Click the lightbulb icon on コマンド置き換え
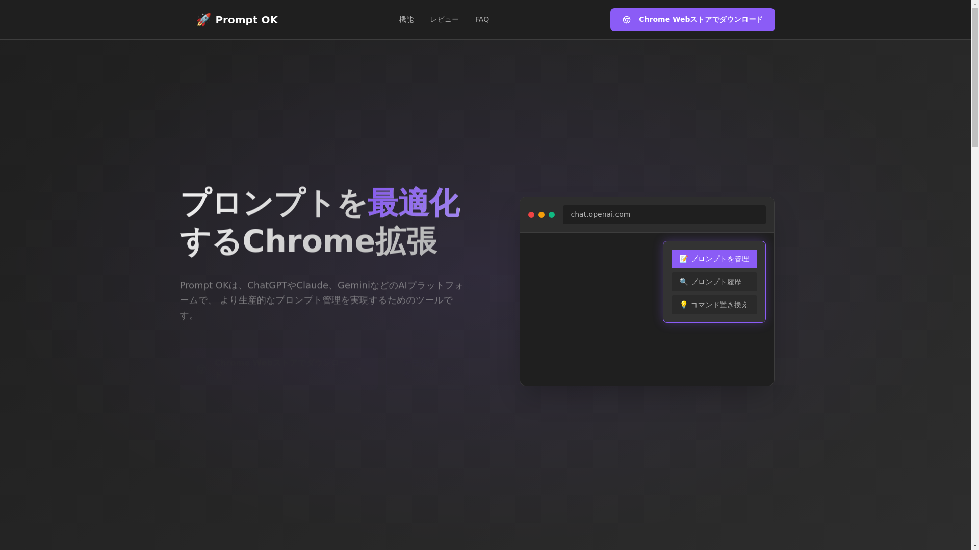The image size is (979, 550). [x=684, y=305]
